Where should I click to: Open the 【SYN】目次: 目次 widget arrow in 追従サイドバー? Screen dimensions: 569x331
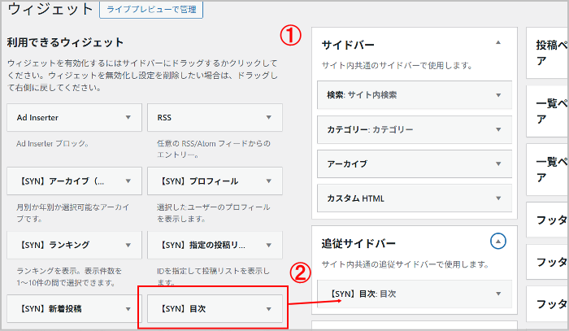tap(498, 294)
